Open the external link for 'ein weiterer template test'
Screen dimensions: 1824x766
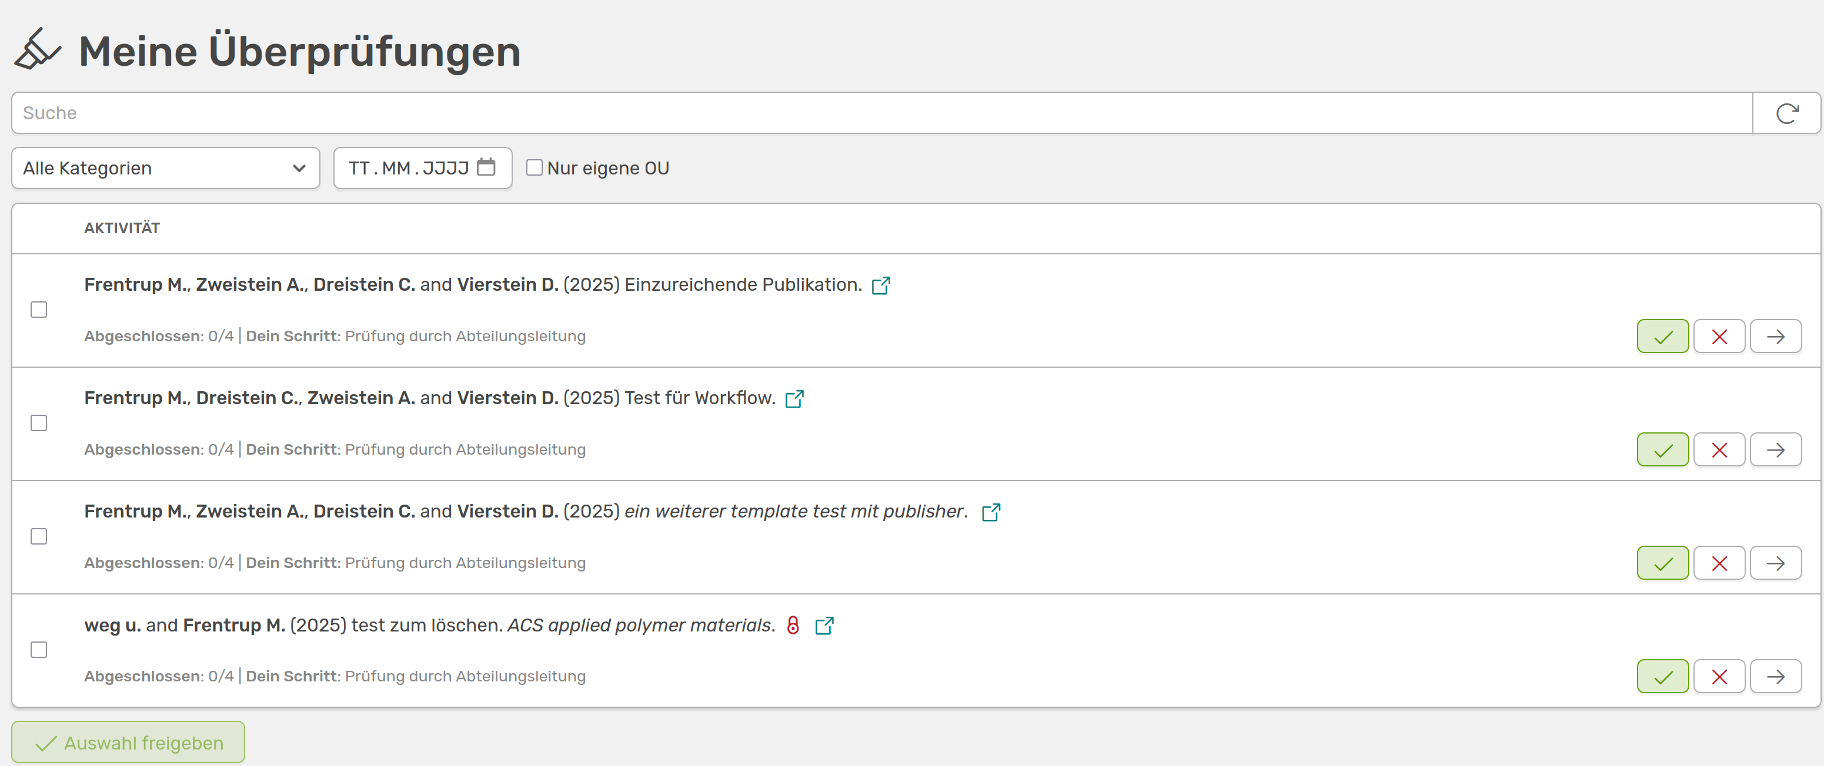point(991,512)
